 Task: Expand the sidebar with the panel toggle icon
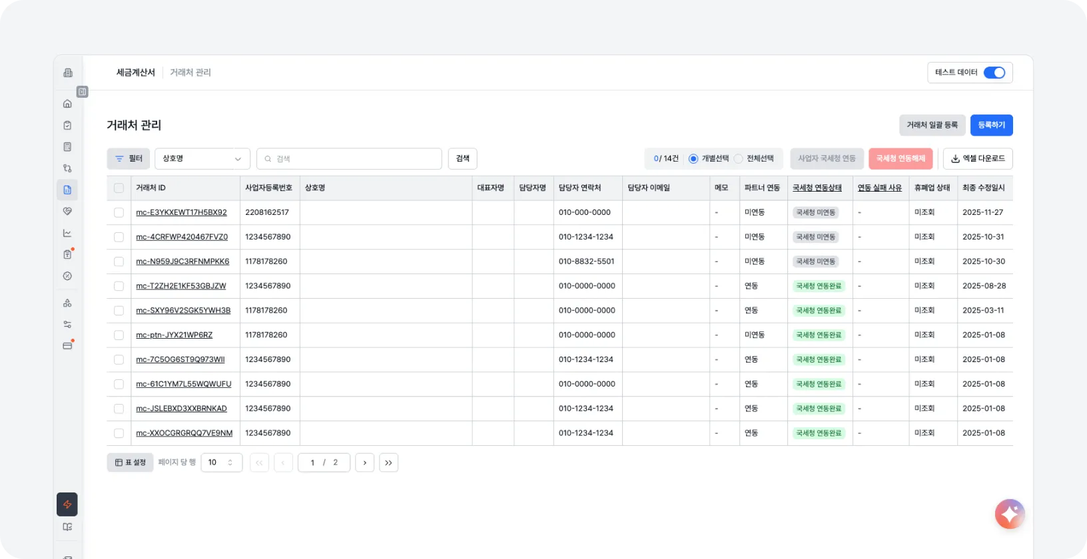coord(83,92)
